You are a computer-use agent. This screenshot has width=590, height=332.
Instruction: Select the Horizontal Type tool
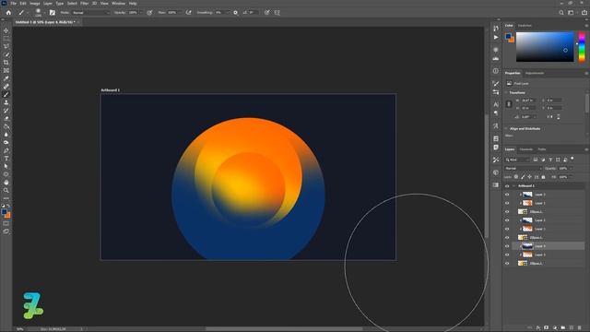[x=6, y=159]
